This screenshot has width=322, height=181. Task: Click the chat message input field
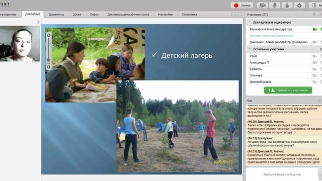pyautogui.click(x=282, y=174)
